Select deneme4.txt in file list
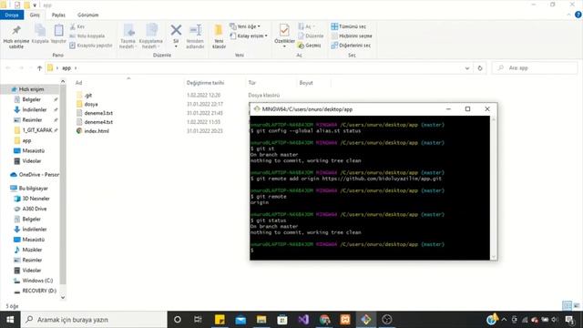 98,122
